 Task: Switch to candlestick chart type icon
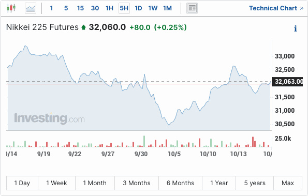11,8
